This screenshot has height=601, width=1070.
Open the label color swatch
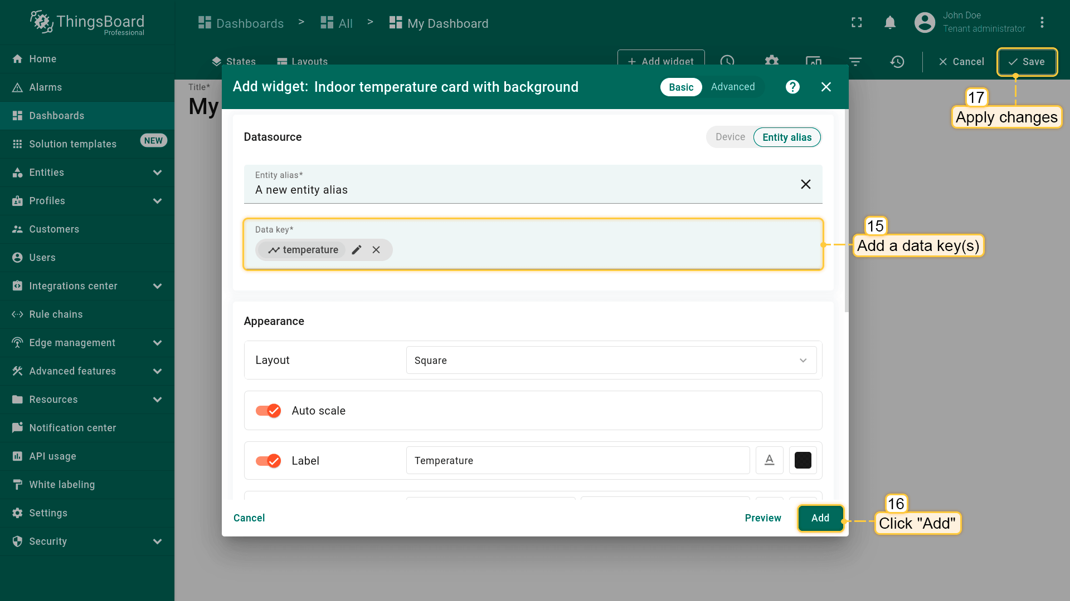802,460
